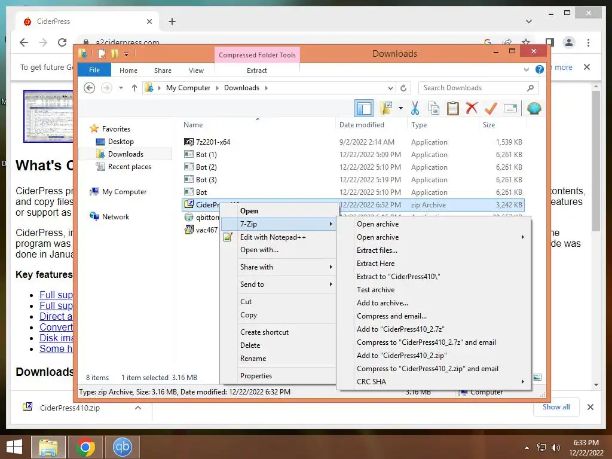The height and width of the screenshot is (459, 612).
Task: Open dropdown arrow beside folder options icon
Action: (x=401, y=108)
